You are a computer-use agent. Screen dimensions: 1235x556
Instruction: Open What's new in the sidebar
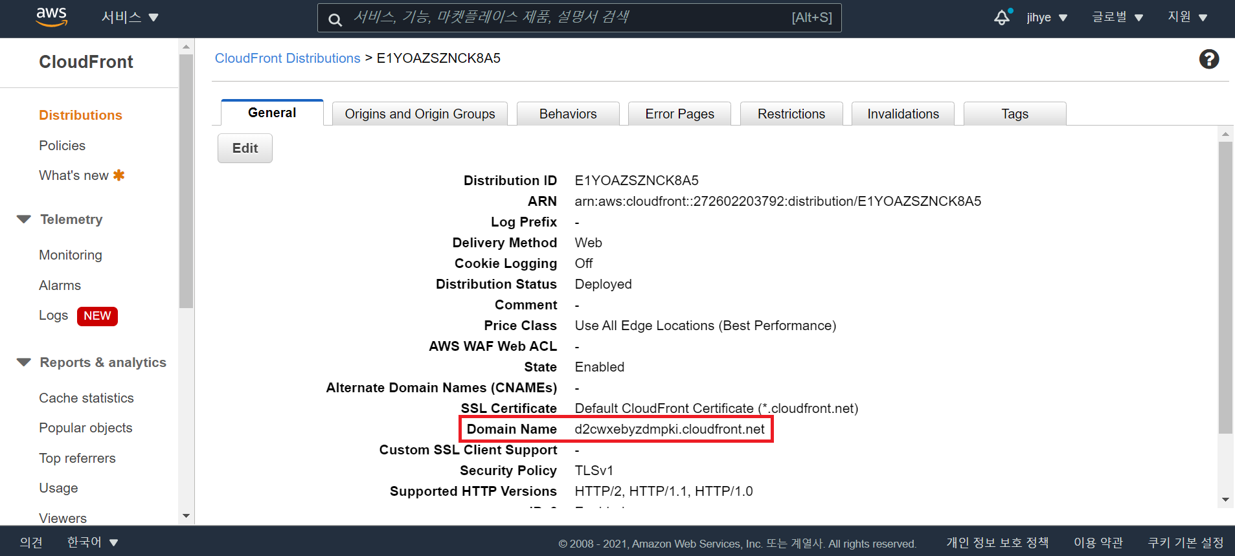click(x=74, y=175)
